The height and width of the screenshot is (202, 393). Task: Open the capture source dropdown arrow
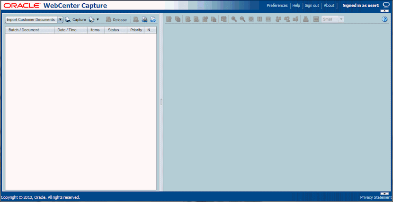[x=98, y=19]
